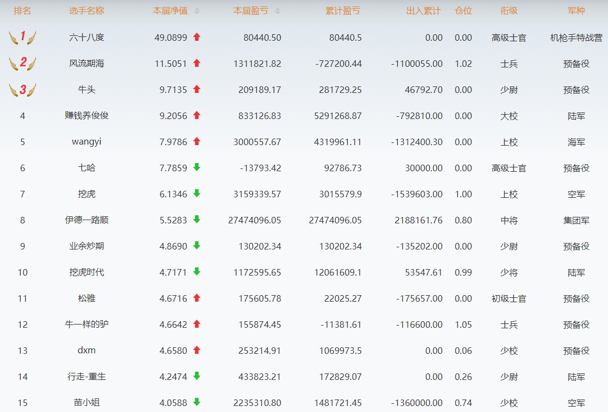Viewport: 608px width, 412px height.
Task: Open player 伊德一路顺
Action: 87,220
